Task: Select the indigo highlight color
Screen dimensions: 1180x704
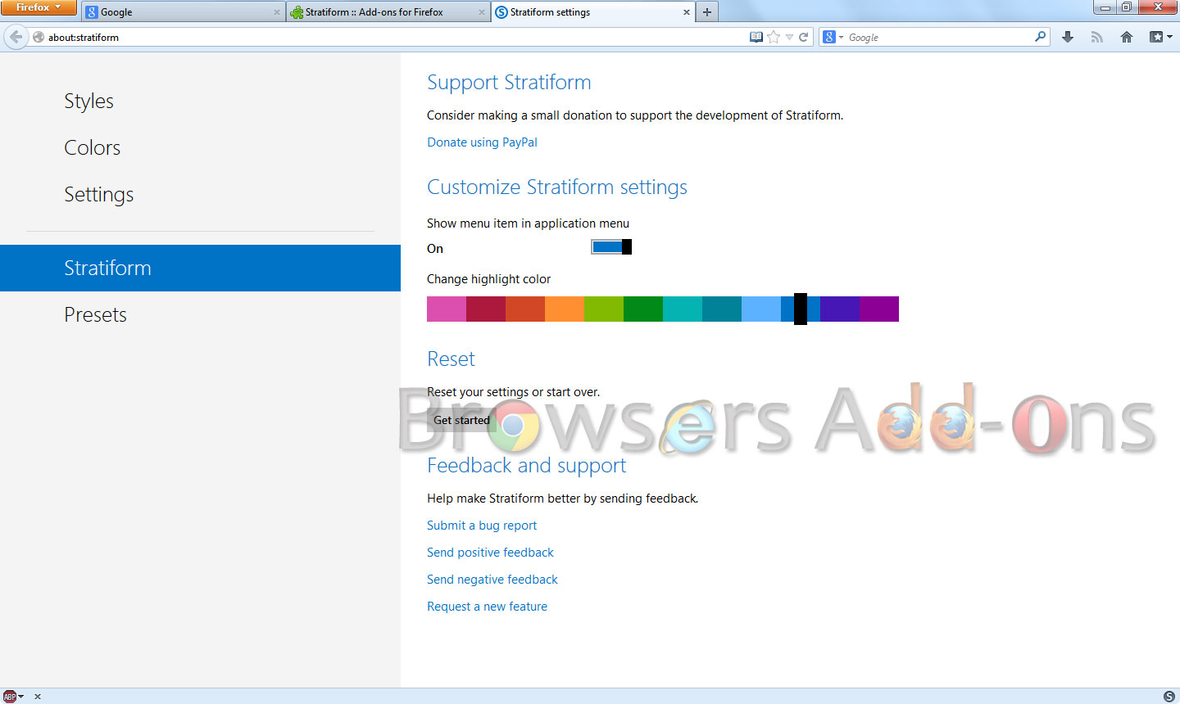Action: [840, 309]
